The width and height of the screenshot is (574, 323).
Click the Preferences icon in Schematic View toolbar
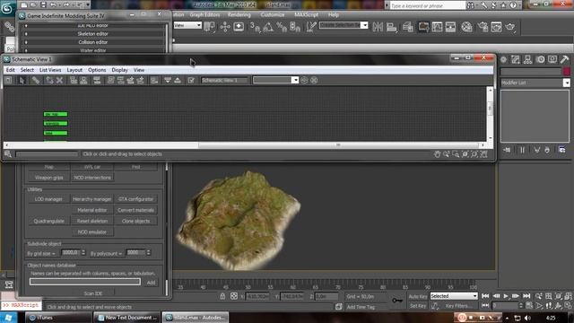coord(191,80)
